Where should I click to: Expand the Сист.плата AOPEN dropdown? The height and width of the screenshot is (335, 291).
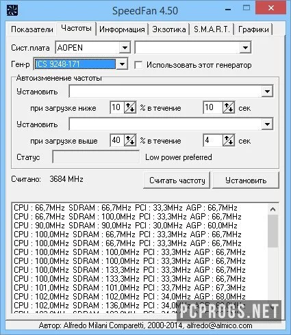point(125,48)
